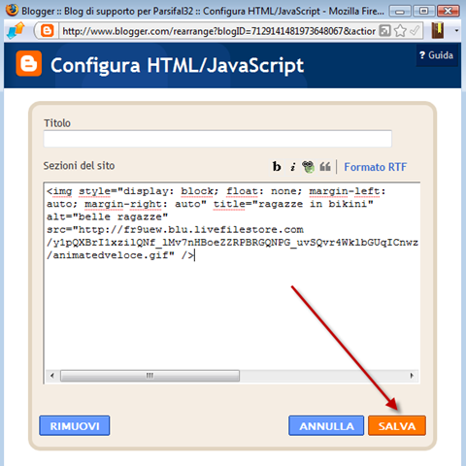Click the horizontal scrollbar thumb in textarea
Viewport: 466px width, 466px height.
tap(150, 376)
